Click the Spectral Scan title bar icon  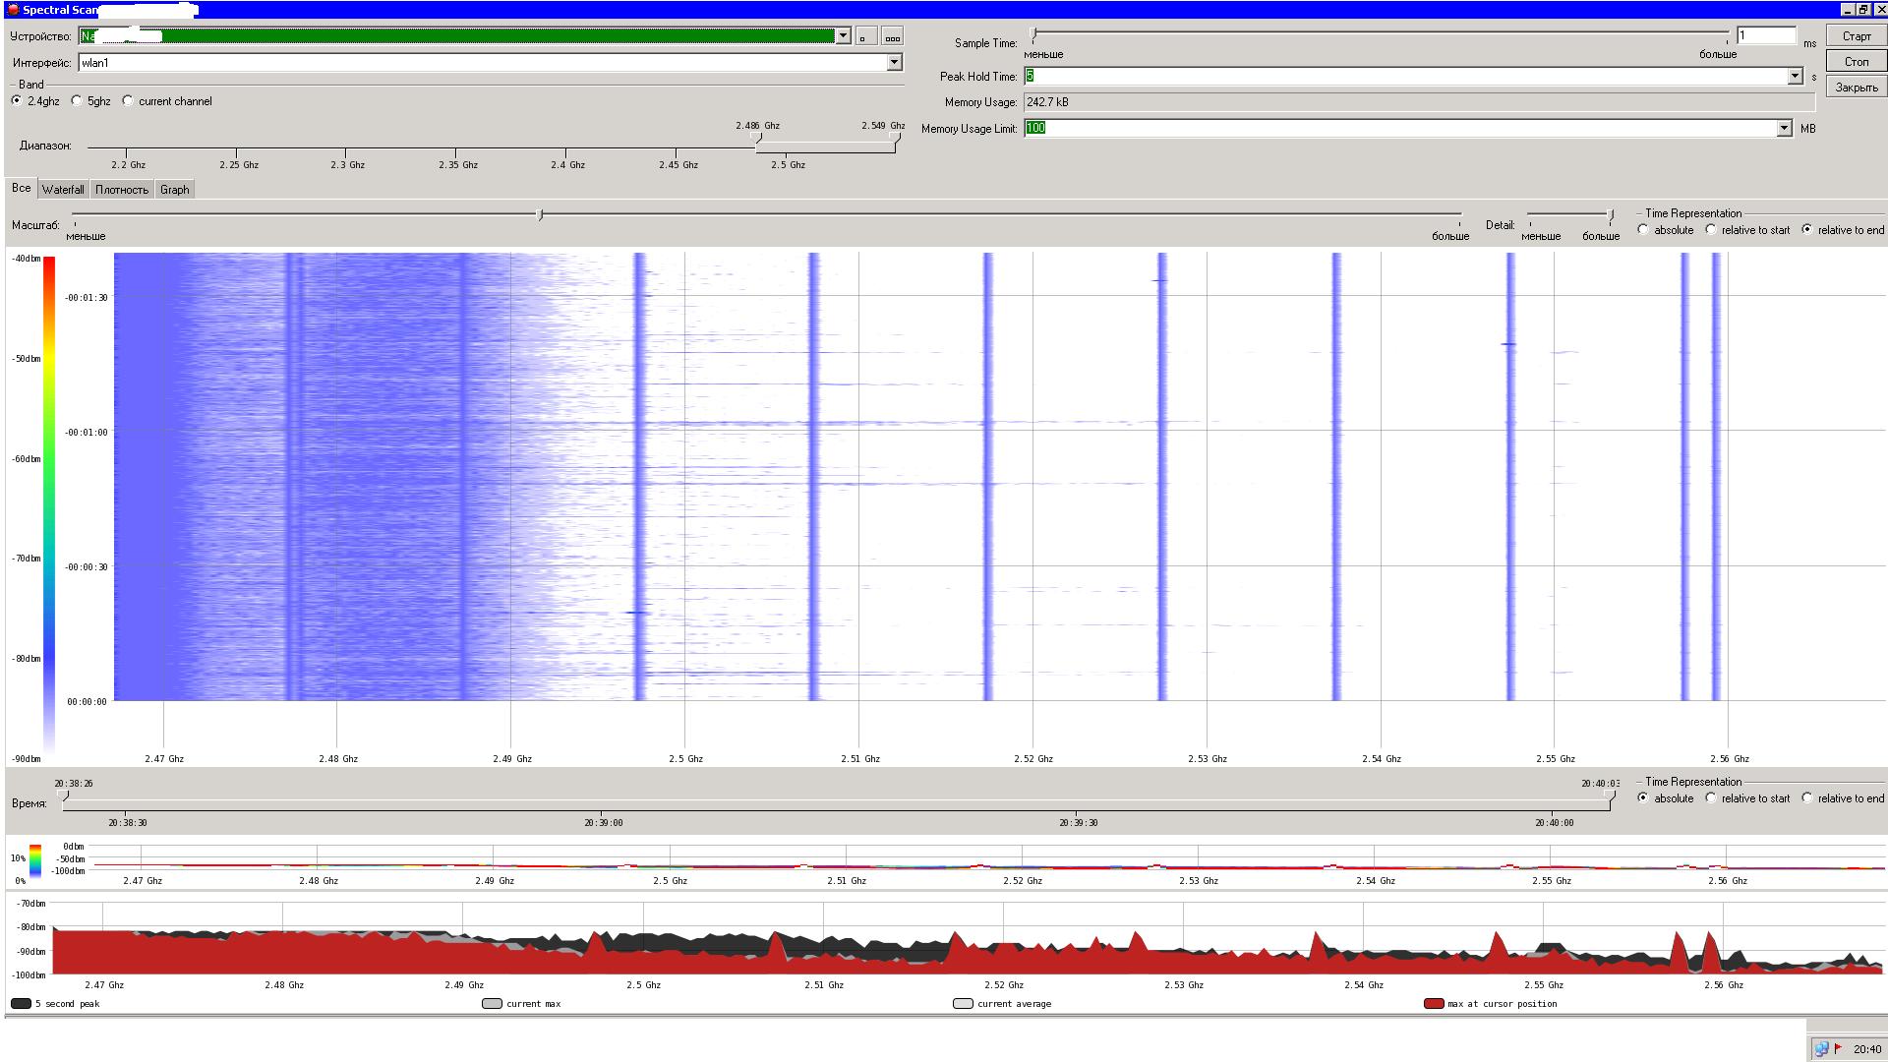[13, 10]
